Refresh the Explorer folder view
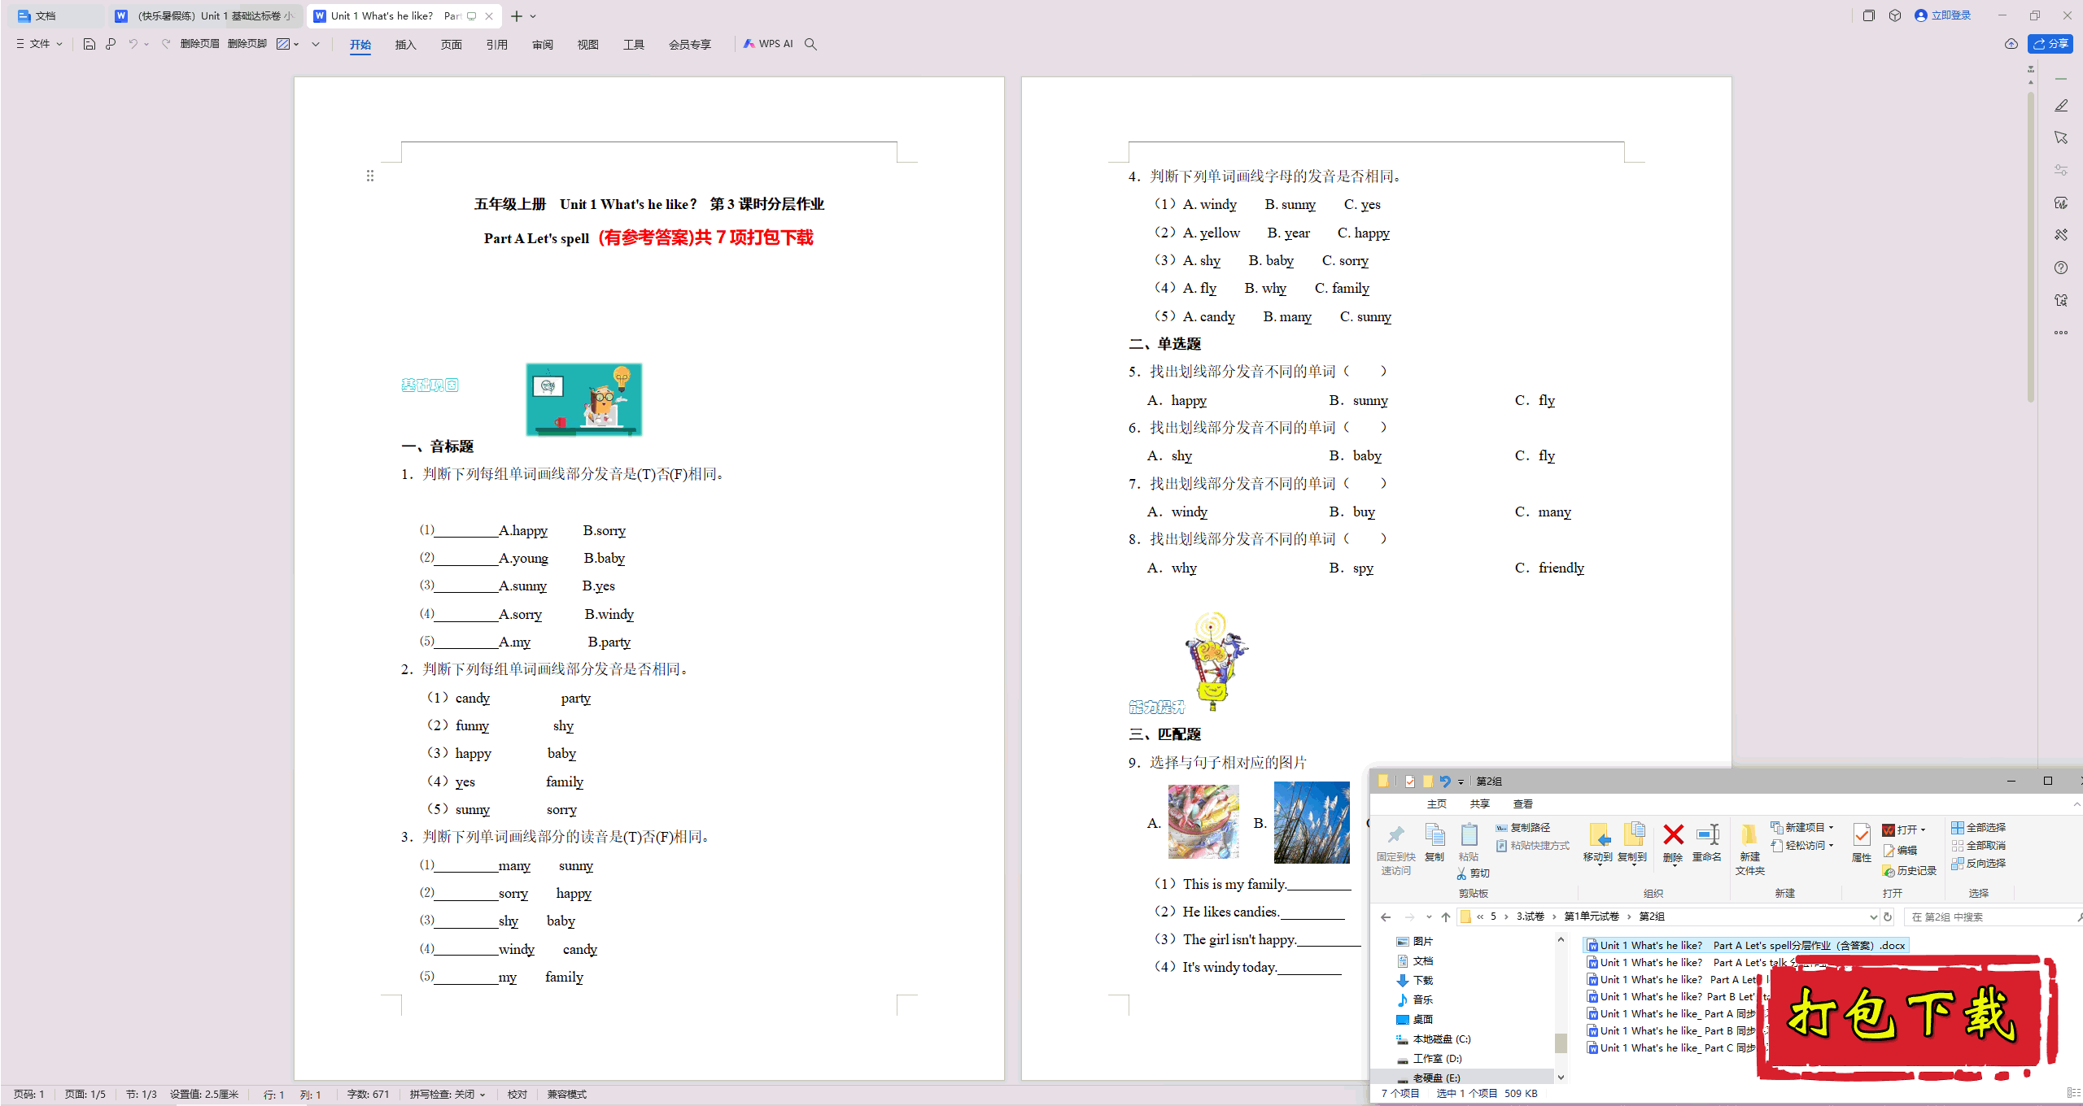This screenshot has width=2083, height=1106. pos(1888,917)
